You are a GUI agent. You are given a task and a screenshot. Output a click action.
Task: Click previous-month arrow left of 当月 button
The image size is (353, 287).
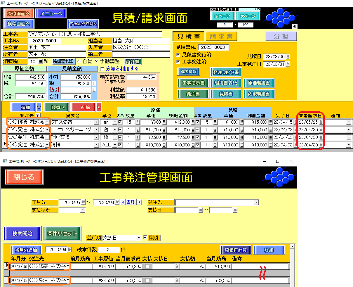click(x=123, y=202)
